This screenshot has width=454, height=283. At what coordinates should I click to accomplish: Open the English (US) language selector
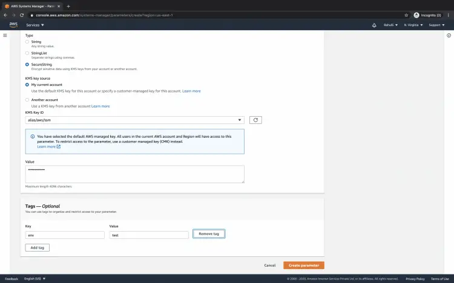coord(35,279)
